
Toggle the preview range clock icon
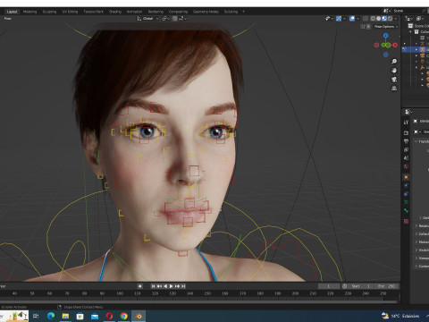[345, 286]
